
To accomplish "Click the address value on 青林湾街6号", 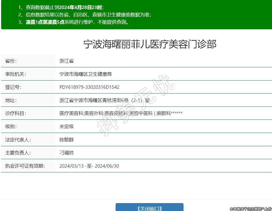I will click(104, 100).
